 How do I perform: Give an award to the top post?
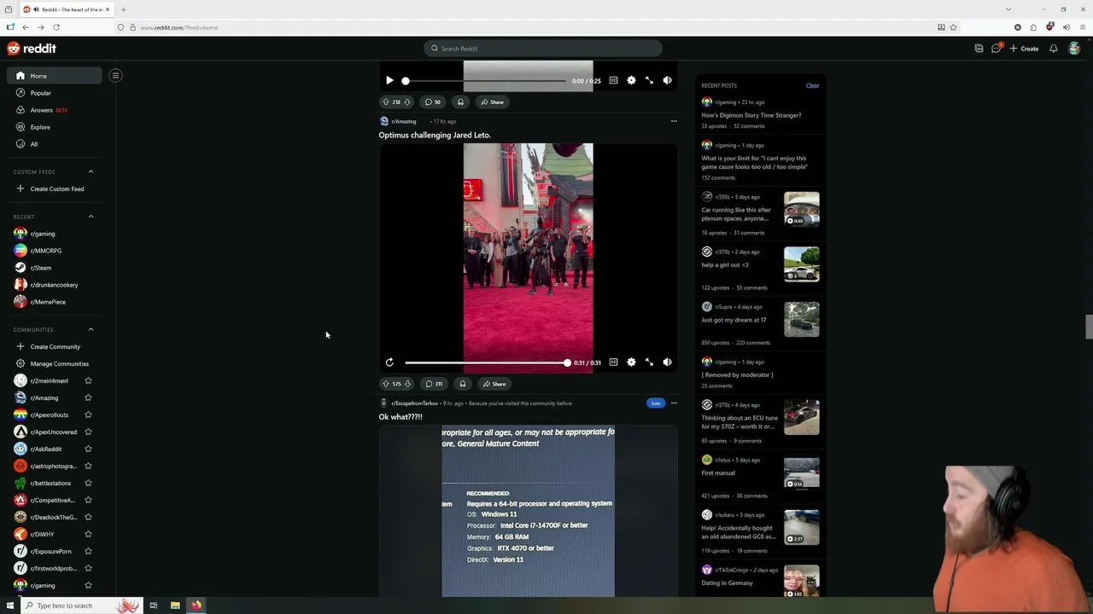tap(460, 102)
